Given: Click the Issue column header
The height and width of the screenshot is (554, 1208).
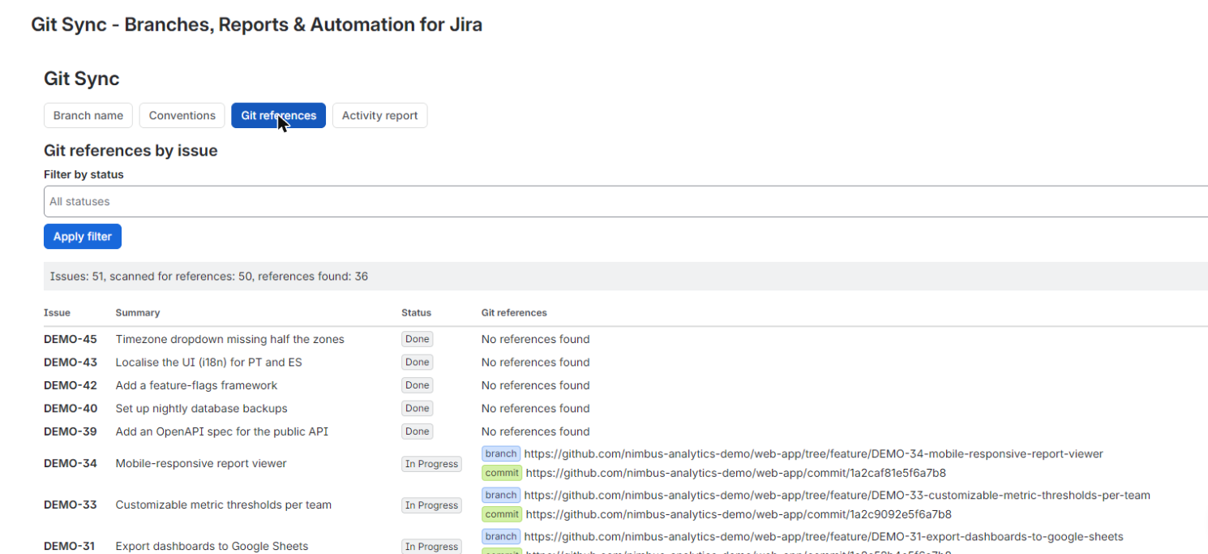Looking at the screenshot, I should 57,312.
